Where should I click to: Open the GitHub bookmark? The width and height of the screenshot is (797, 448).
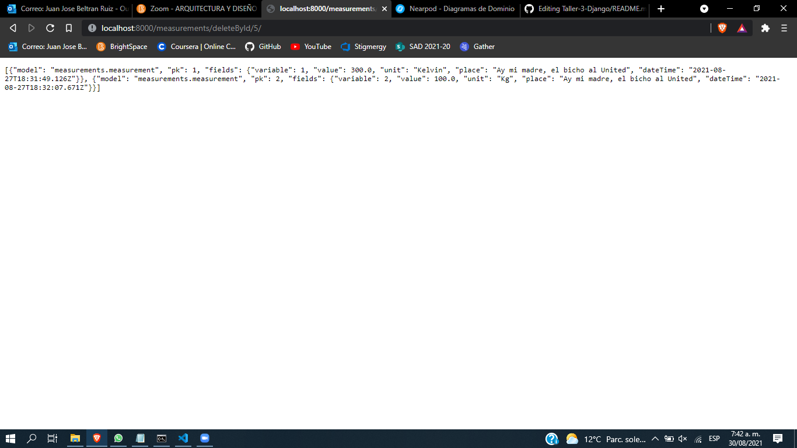pyautogui.click(x=263, y=47)
